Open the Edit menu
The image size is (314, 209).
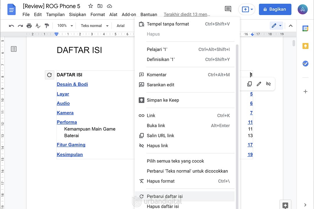pos(38,15)
